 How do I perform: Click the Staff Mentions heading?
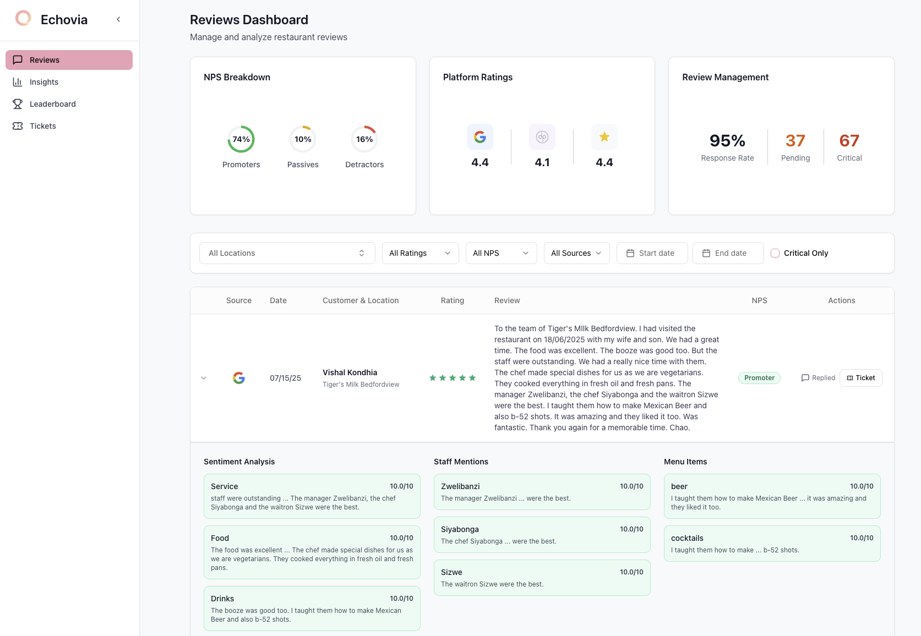tap(461, 462)
